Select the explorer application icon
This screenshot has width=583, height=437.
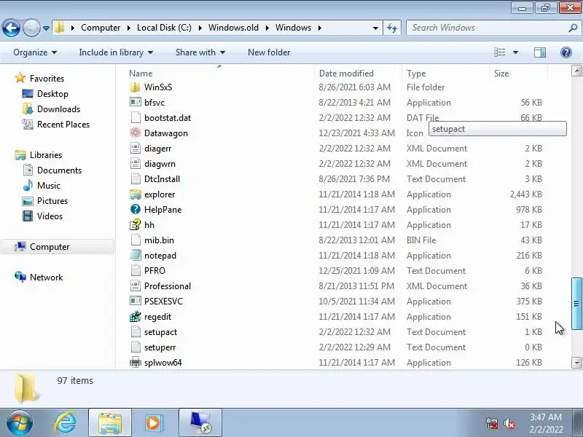[x=136, y=194]
